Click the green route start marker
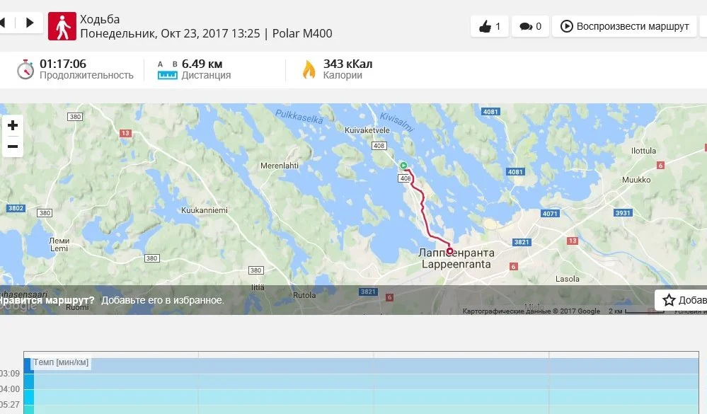This screenshot has width=707, height=414. (403, 166)
